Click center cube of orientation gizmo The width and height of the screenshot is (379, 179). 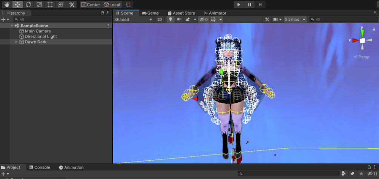(x=362, y=41)
